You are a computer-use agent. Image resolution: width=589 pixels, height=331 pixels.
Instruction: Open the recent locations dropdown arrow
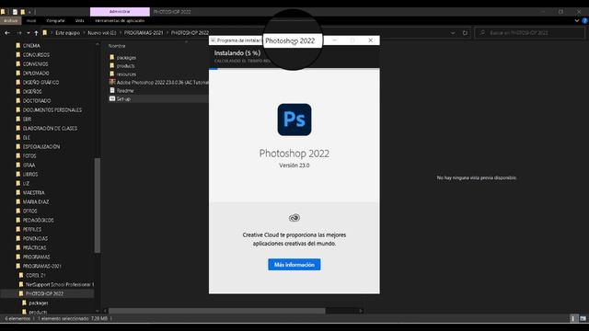click(29, 33)
